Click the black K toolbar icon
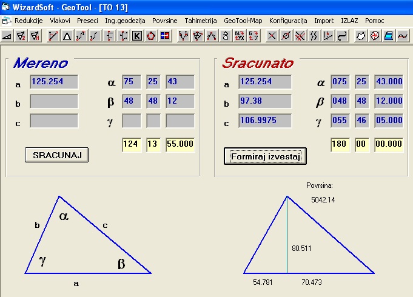Image resolution: width=413 pixels, height=297 pixels. [137, 36]
